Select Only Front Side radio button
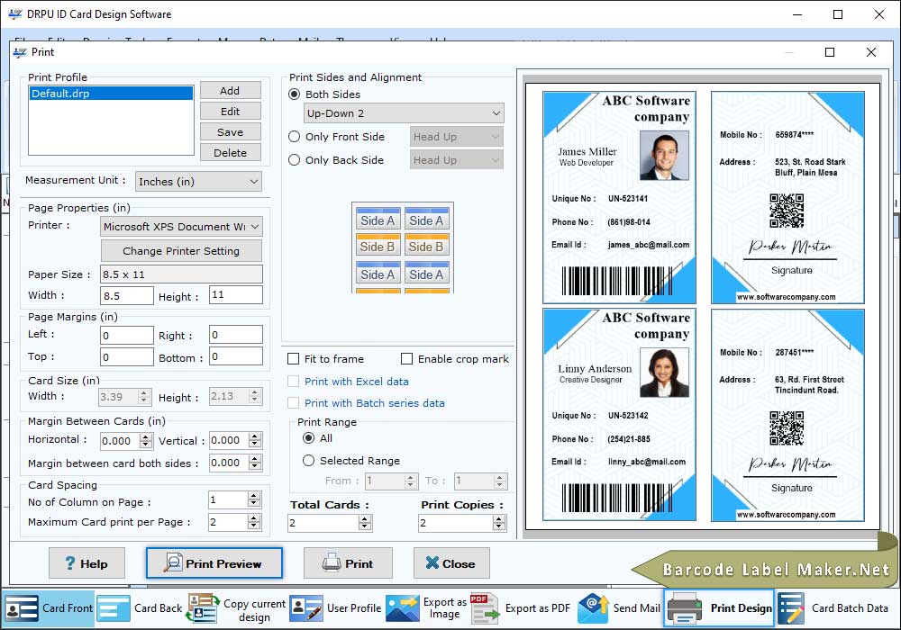 tap(295, 137)
